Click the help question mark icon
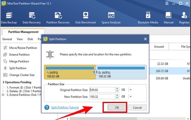191x120 pixels. 47,107
